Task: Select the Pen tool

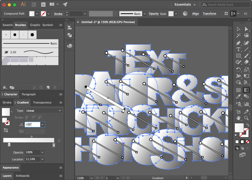Action: tap(239, 43)
